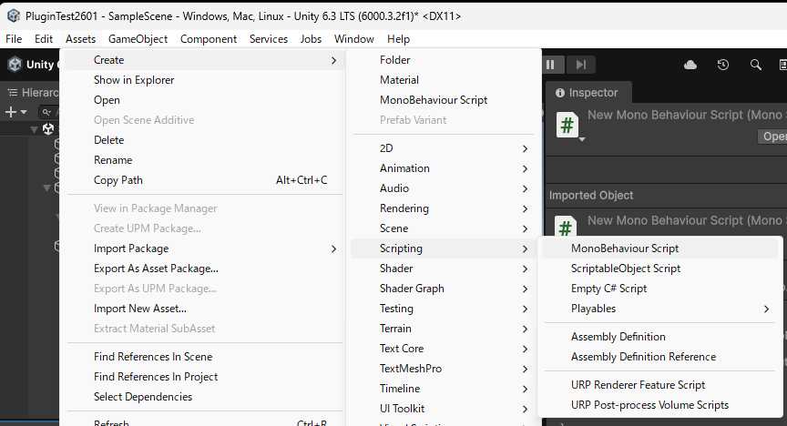
Task: Click the Pause button in the toolbar
Action: (550, 65)
